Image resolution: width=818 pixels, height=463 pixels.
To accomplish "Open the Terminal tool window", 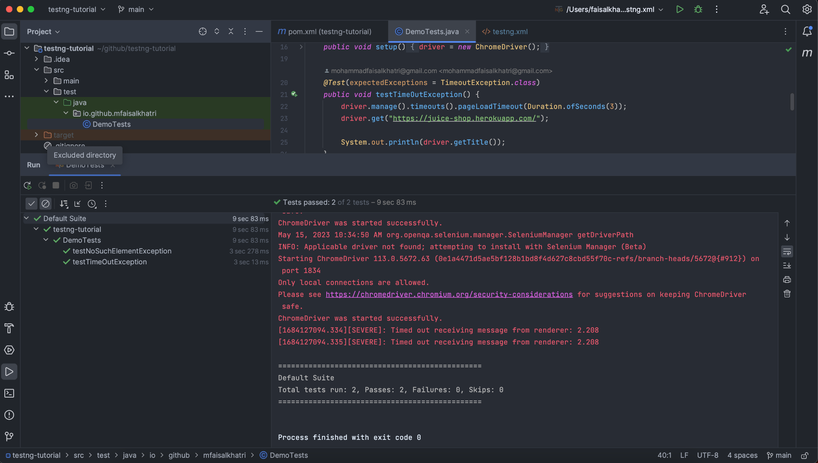I will (9, 393).
